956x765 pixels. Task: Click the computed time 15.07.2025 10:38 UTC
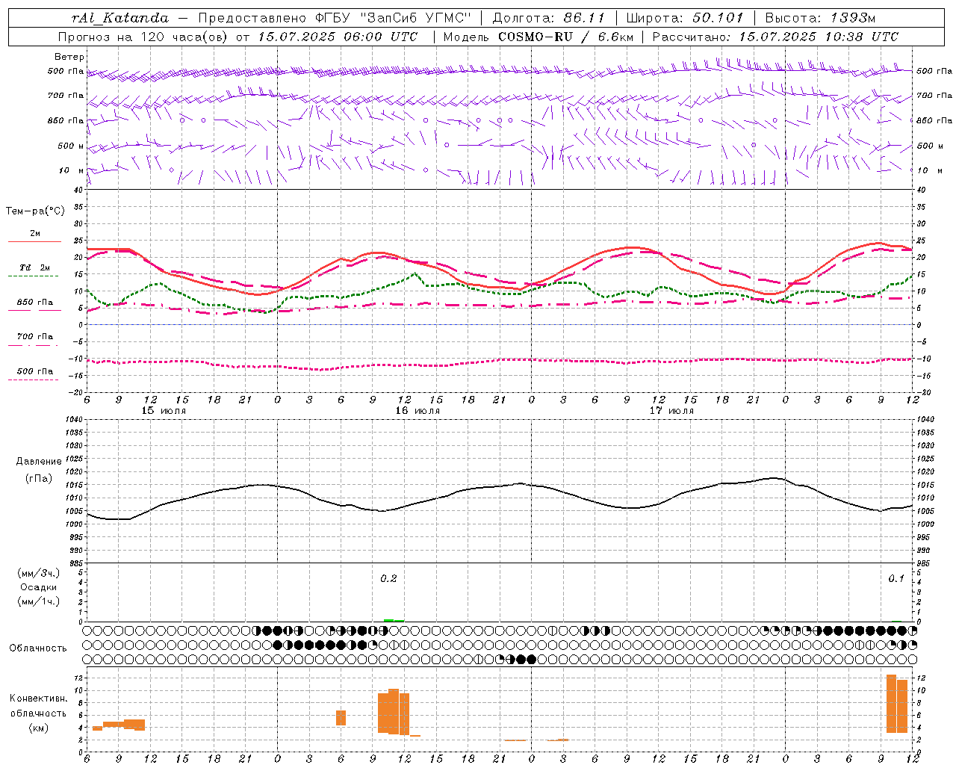coord(819,37)
